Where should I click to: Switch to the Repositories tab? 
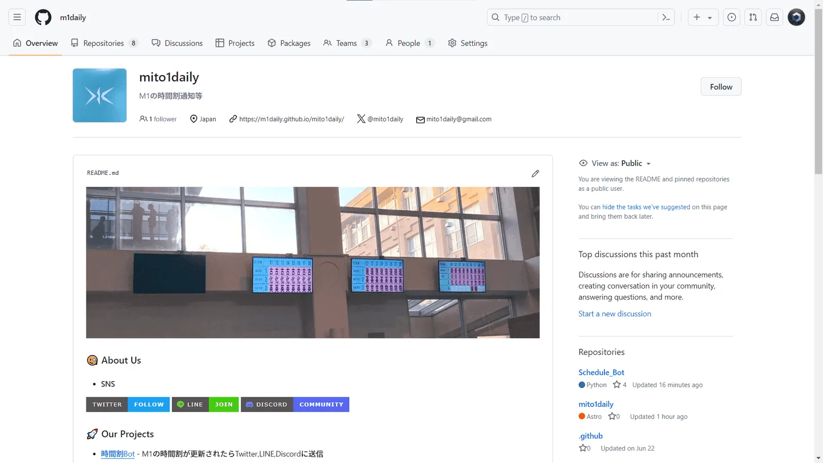(103, 43)
